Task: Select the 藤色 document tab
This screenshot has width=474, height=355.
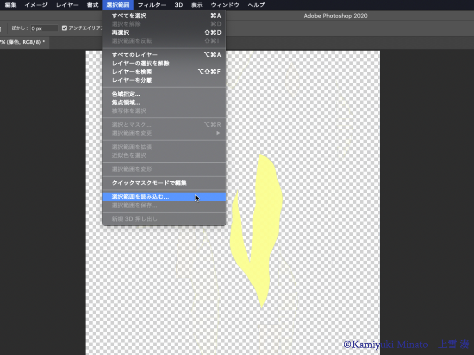Action: point(23,42)
